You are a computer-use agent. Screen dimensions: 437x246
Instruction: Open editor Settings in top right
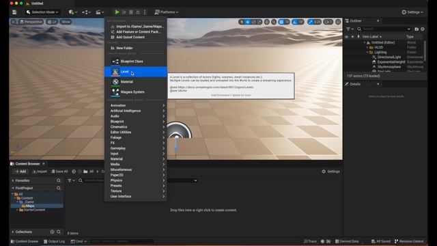412,12
